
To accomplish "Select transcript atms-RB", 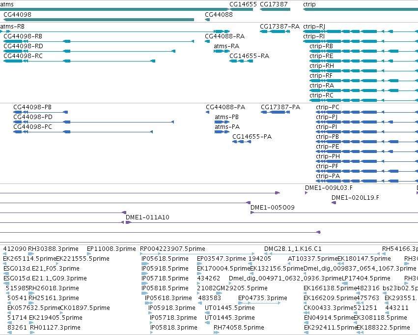I will [x=12, y=27].
